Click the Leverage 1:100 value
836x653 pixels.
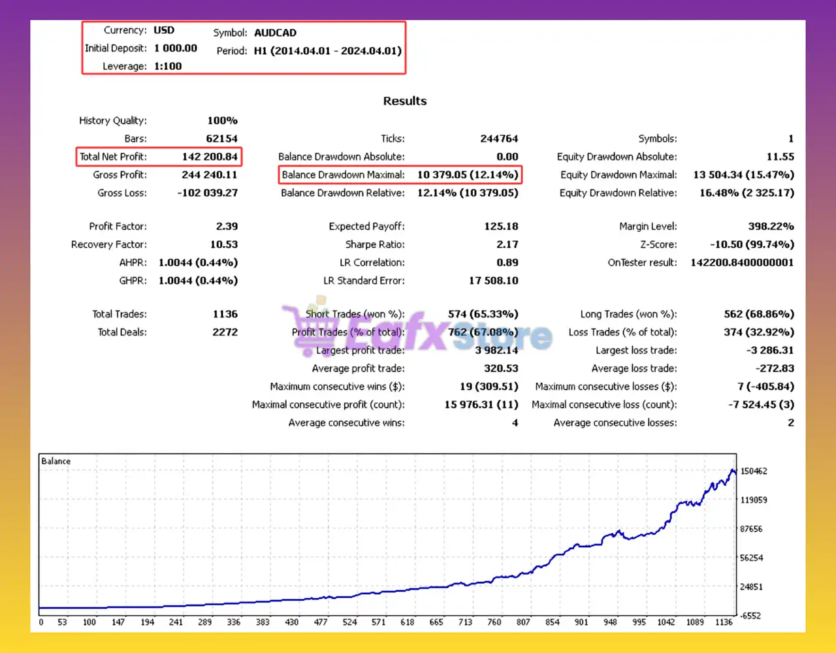click(x=168, y=67)
